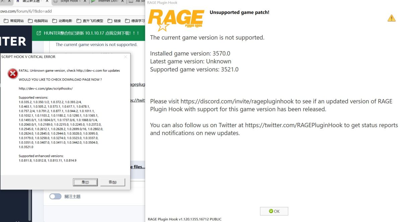Click 'RAGE Plugin Hook v1.120.1355.16712 PUBLIC' status text
This screenshot has width=402, height=222.
pos(185,219)
